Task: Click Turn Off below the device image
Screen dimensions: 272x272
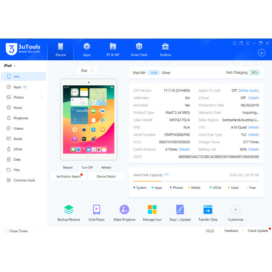Action: (87, 167)
